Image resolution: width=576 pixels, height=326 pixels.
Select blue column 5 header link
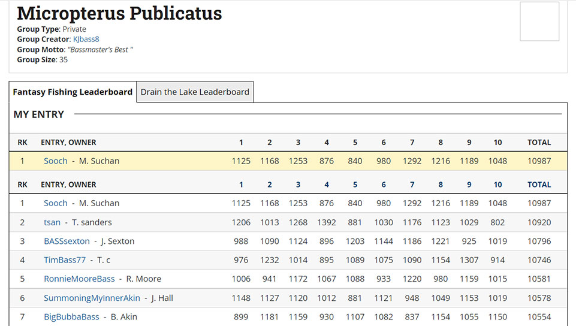click(x=355, y=185)
